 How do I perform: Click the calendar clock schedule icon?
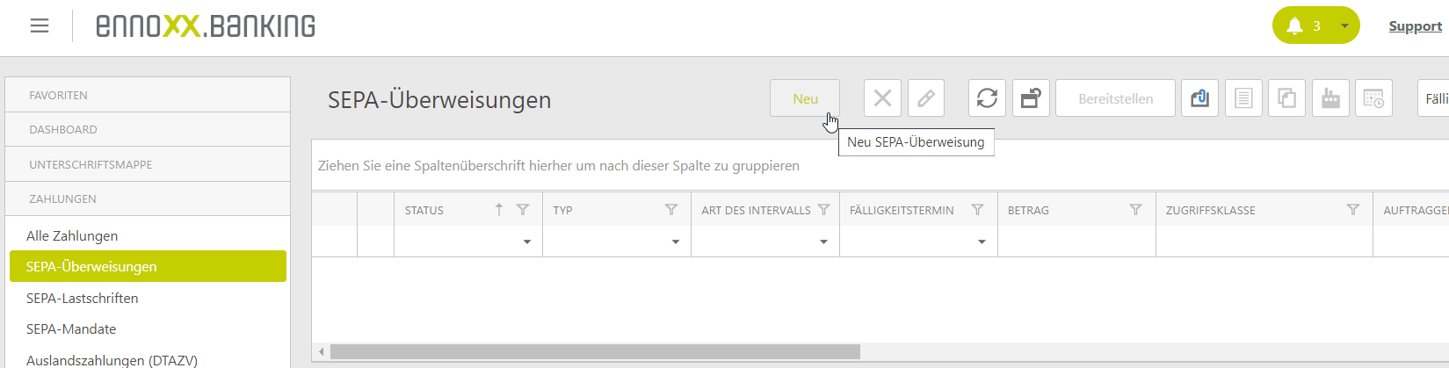1373,98
